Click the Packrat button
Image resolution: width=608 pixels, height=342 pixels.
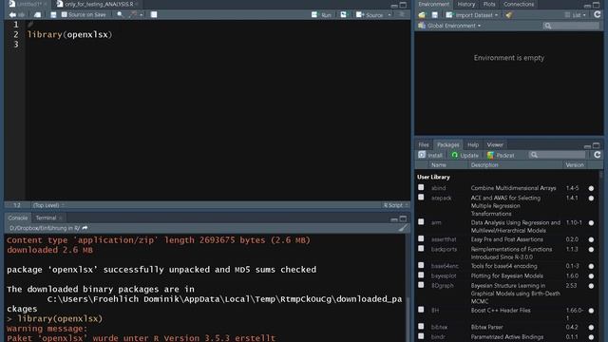[x=501, y=155]
